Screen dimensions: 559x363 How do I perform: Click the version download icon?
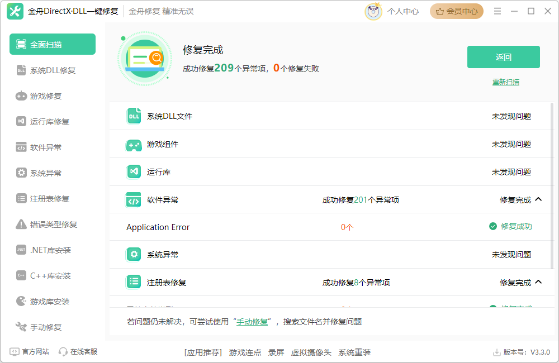click(496, 352)
